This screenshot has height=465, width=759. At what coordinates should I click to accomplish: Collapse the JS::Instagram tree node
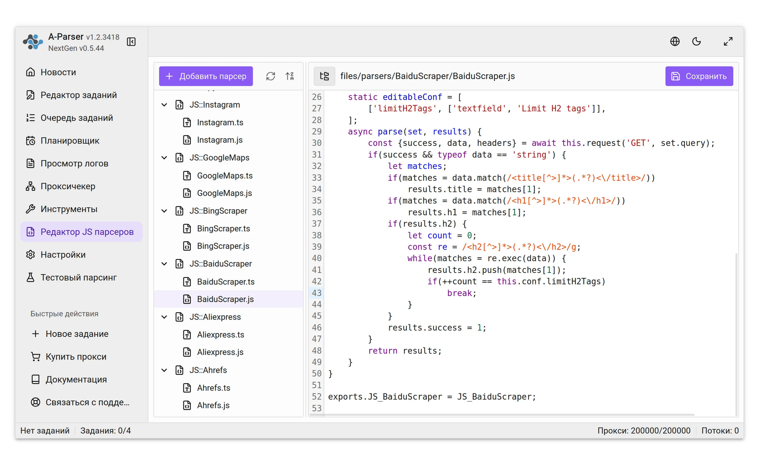click(x=164, y=105)
